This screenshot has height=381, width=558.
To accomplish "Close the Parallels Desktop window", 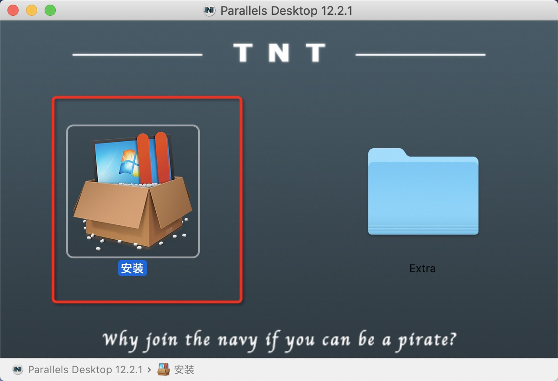I will point(13,10).
